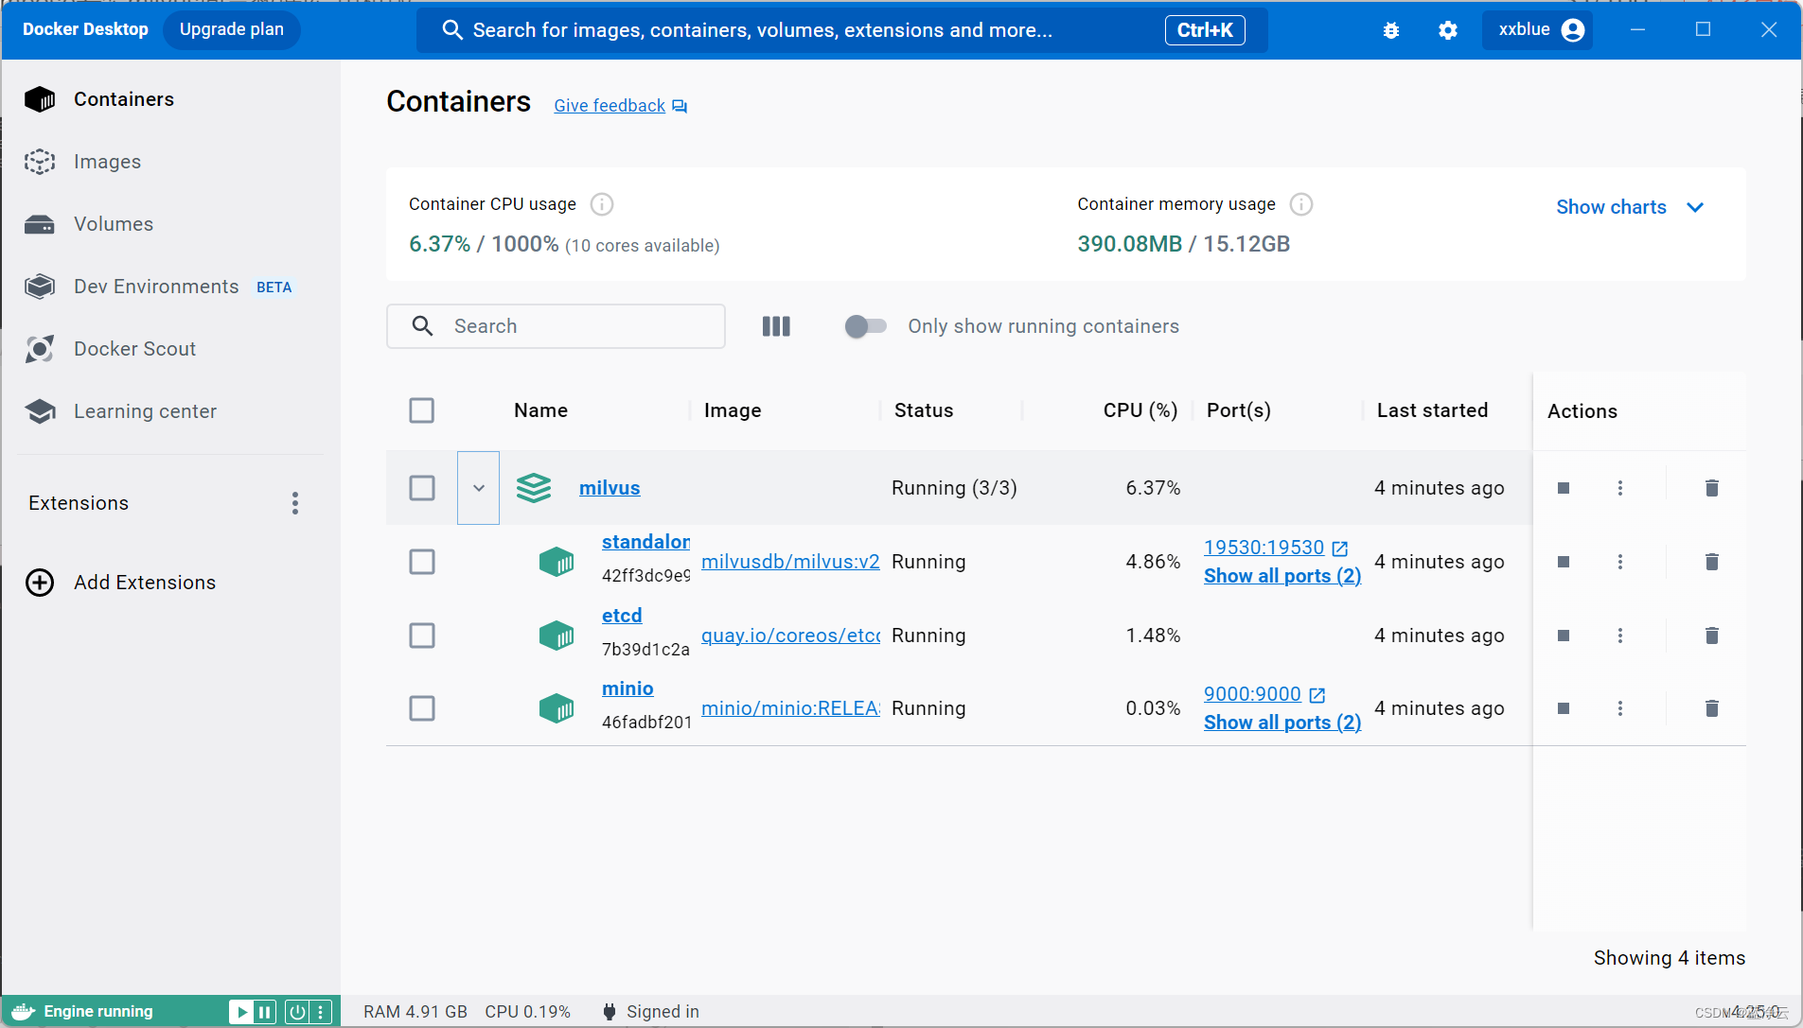The height and width of the screenshot is (1028, 1803).
Task: Toggle Only show running containers switch
Action: click(865, 326)
